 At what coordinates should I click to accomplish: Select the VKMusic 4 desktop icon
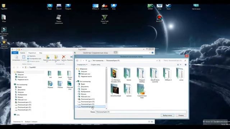point(95,6)
